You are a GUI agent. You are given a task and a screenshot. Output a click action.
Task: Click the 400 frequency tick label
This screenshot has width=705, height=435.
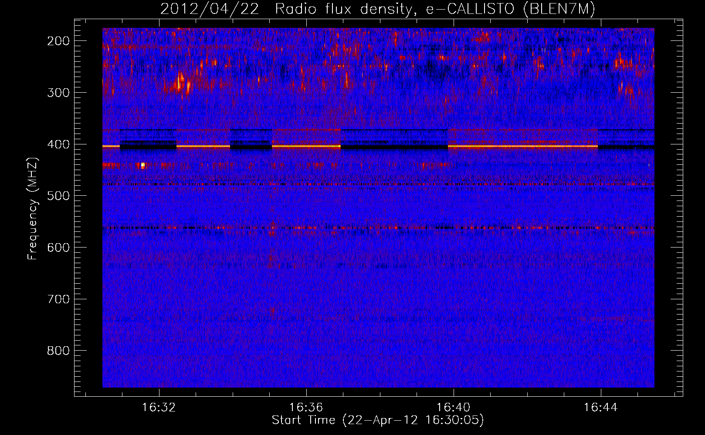pyautogui.click(x=58, y=144)
